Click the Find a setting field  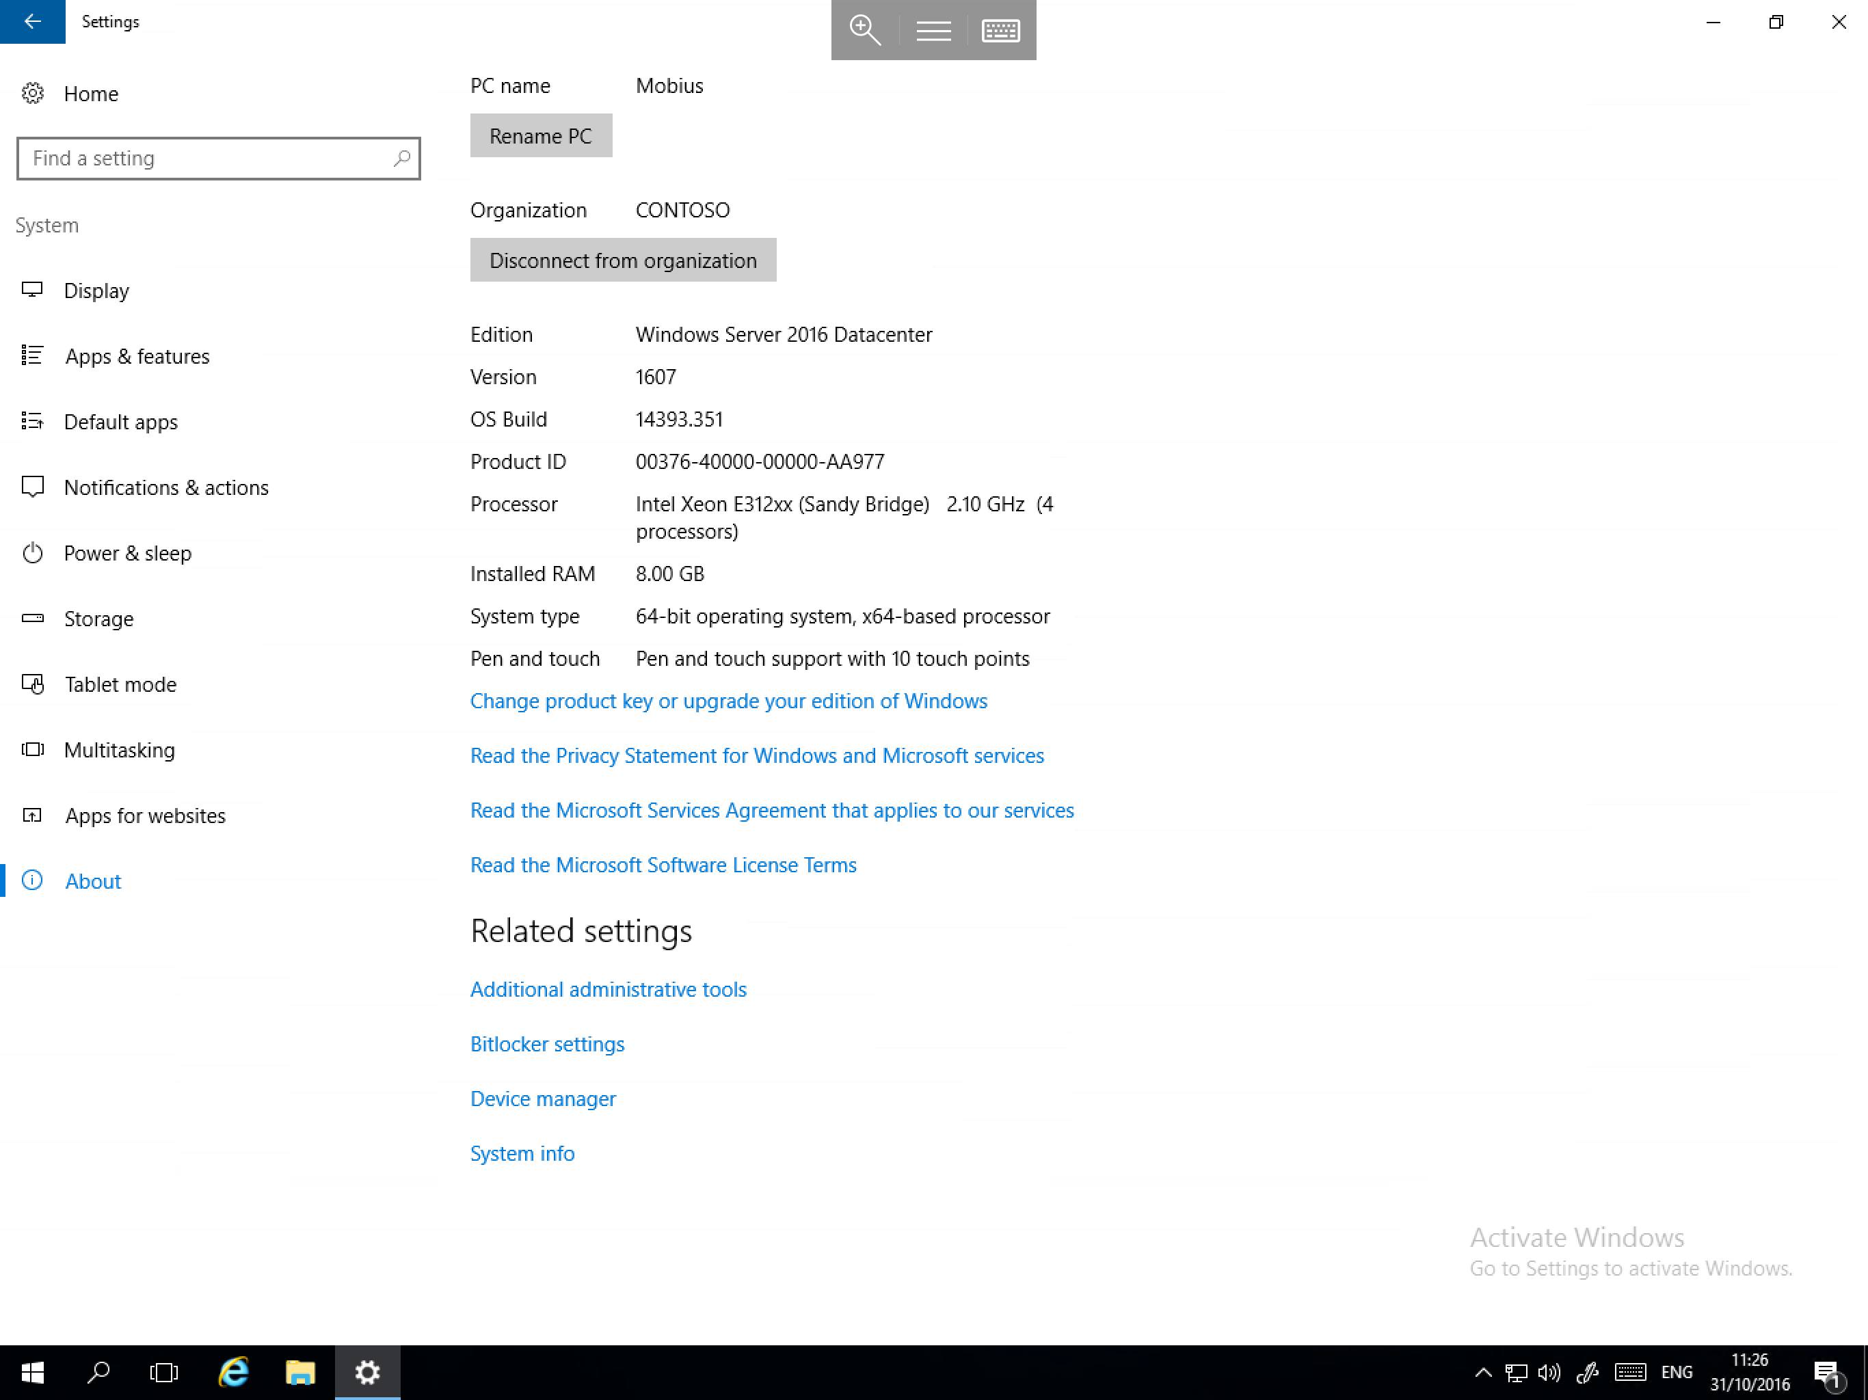219,159
